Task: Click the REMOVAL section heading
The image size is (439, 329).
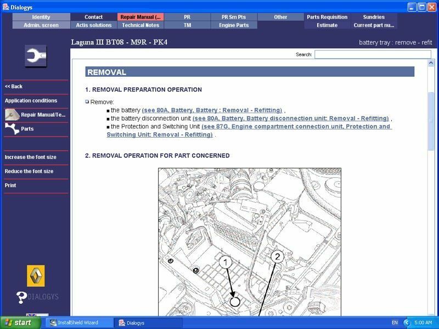Action: click(x=250, y=72)
